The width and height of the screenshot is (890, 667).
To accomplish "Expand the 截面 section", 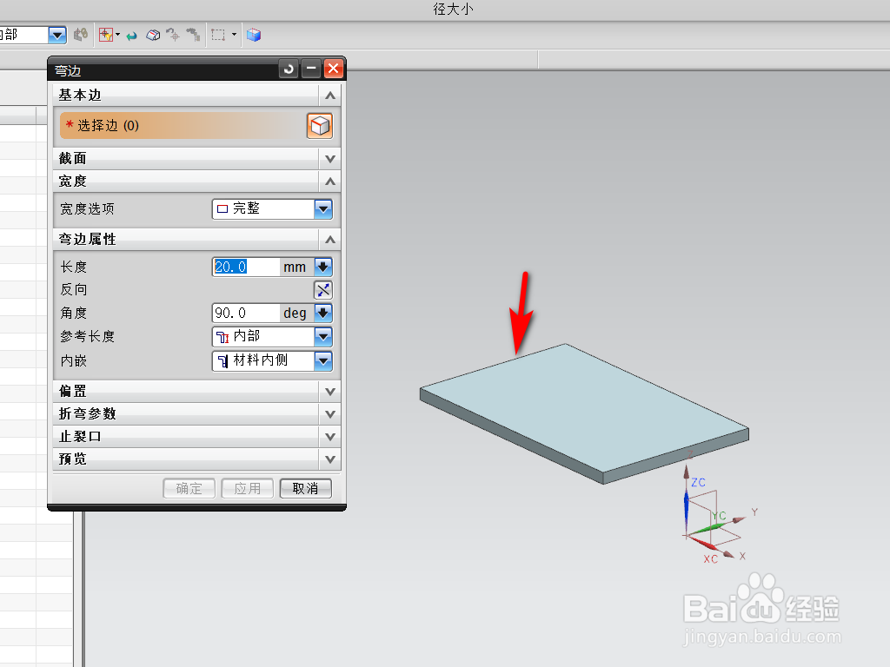I will (330, 159).
